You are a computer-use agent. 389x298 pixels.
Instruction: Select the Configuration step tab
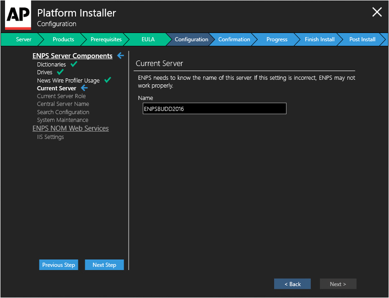(191, 39)
